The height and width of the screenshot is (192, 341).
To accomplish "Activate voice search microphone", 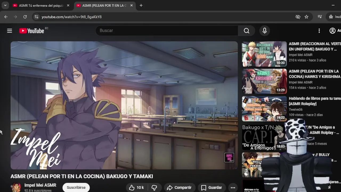I will (265, 31).
